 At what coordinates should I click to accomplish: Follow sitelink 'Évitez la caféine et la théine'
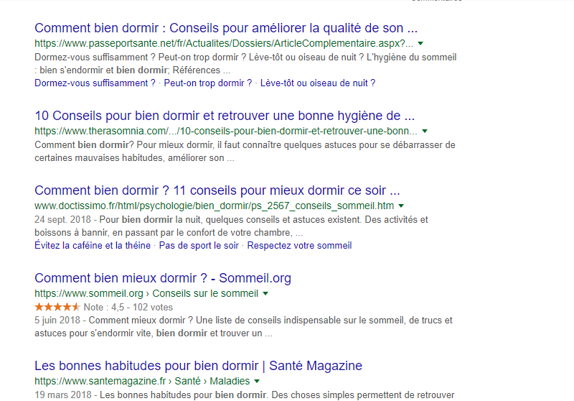click(x=93, y=246)
